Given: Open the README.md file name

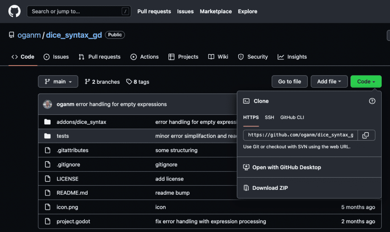Looking at the screenshot, I should (72, 193).
